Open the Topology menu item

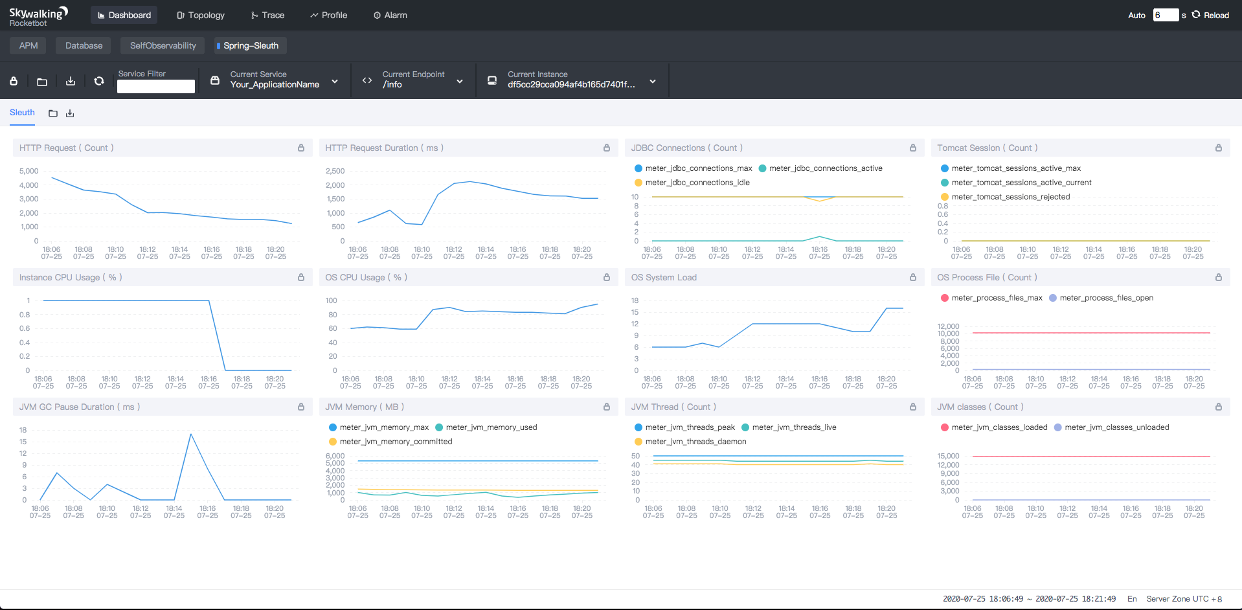(x=200, y=15)
